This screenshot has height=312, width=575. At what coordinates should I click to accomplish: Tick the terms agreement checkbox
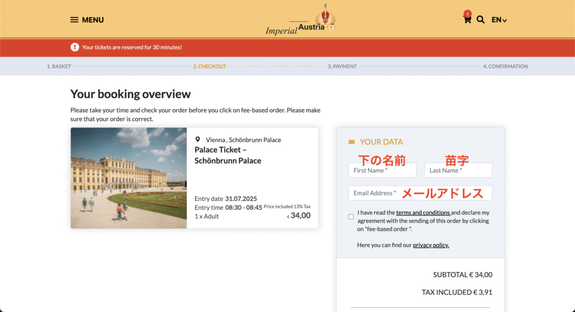[x=351, y=217]
